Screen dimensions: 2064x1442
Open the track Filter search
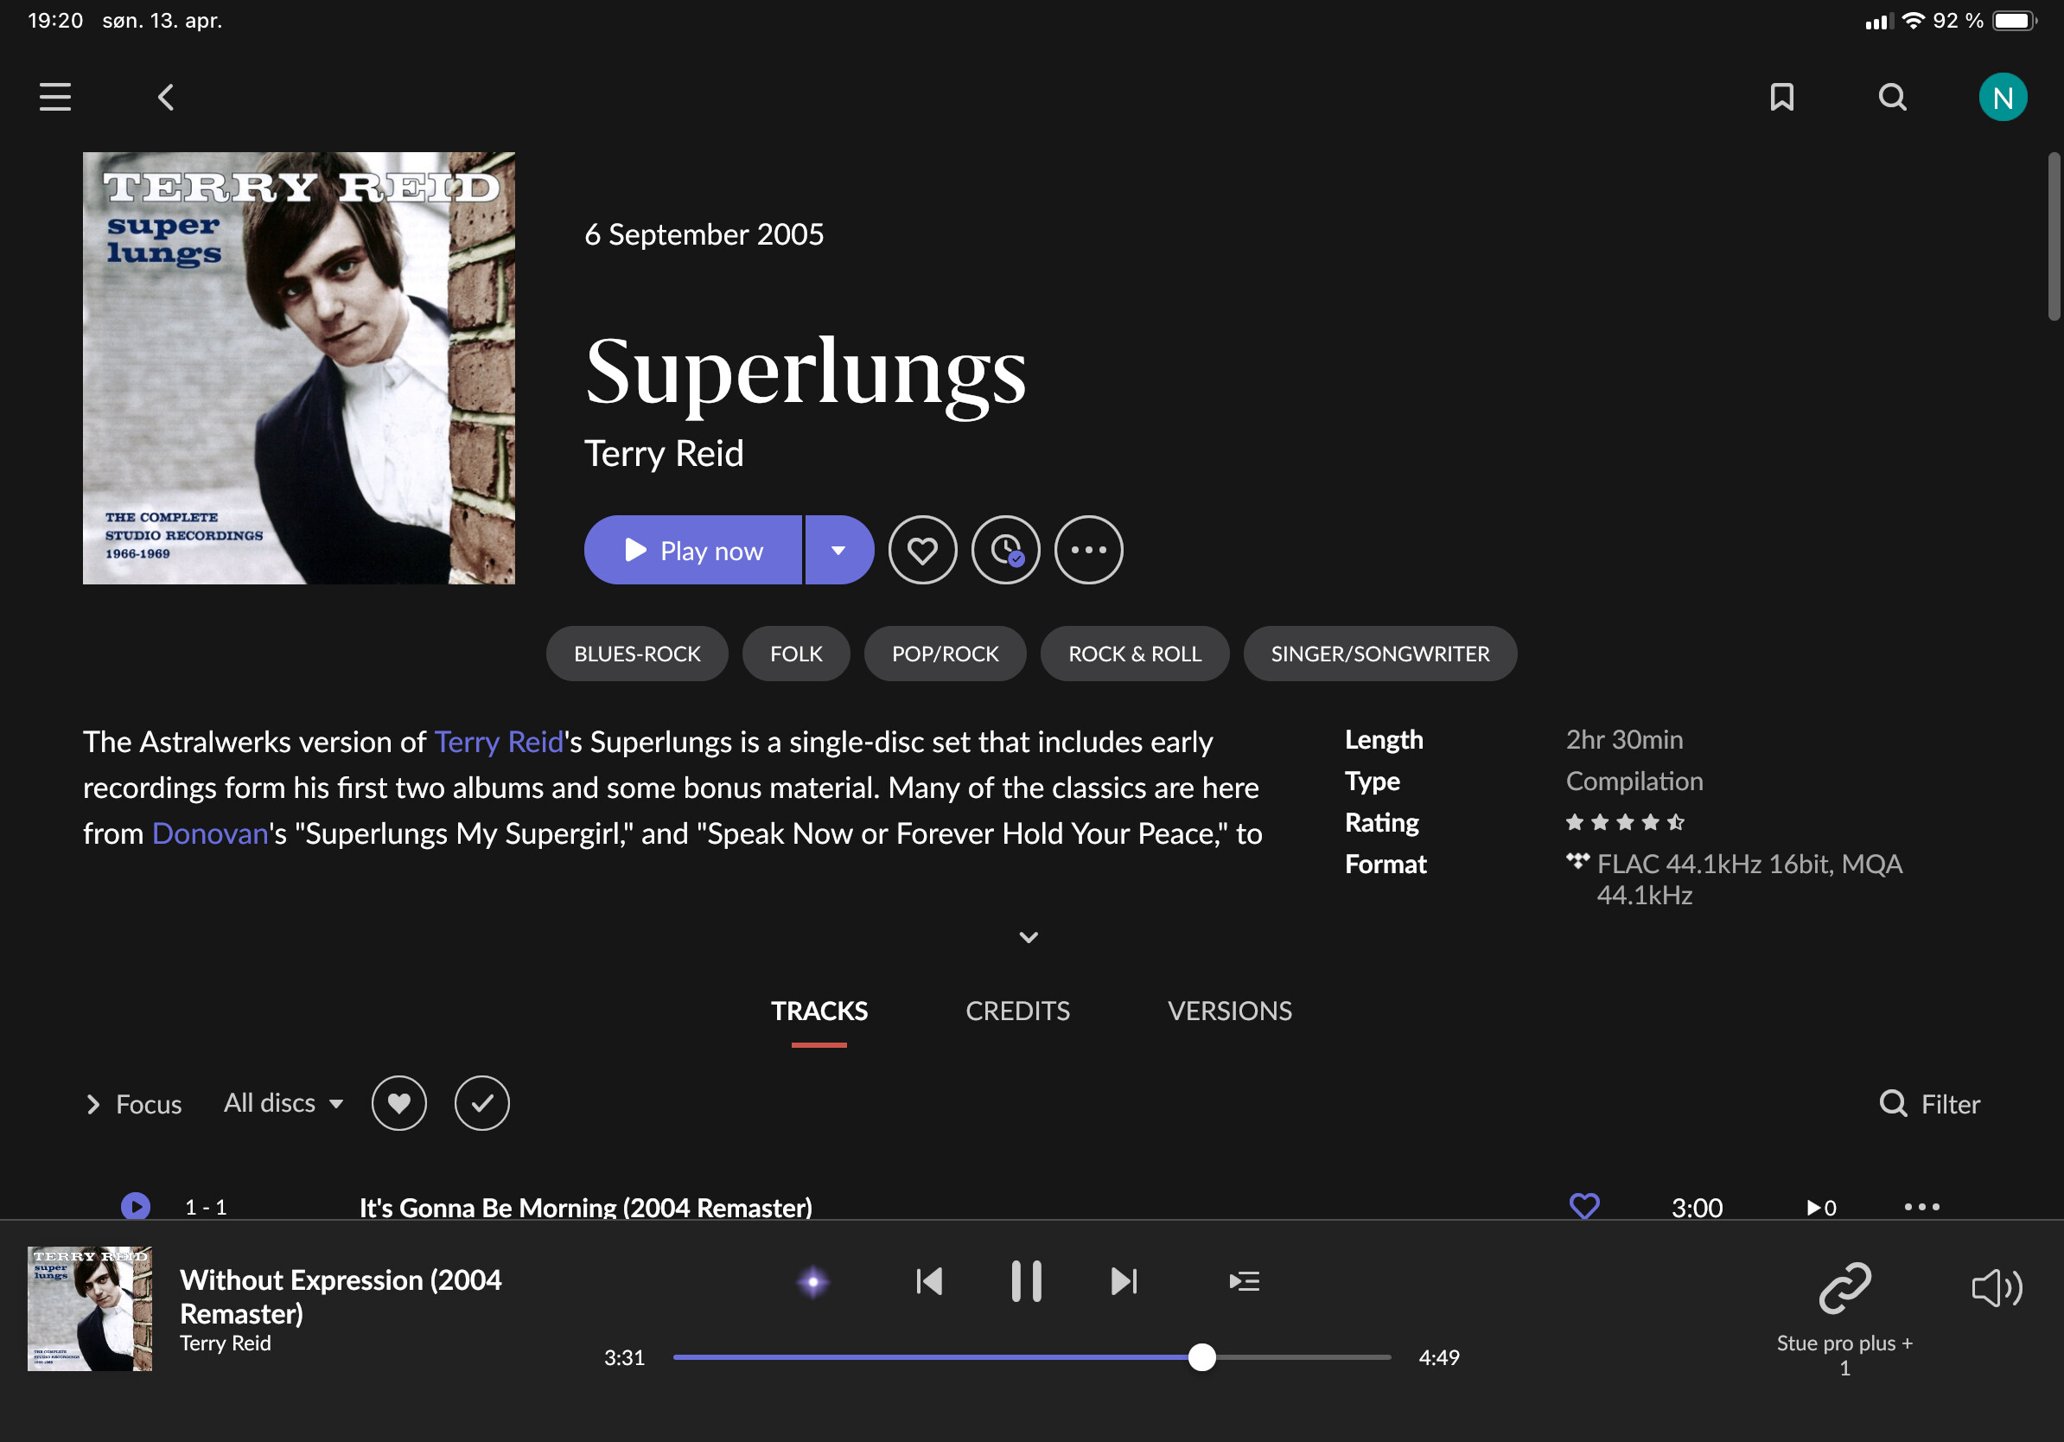coord(1930,1103)
